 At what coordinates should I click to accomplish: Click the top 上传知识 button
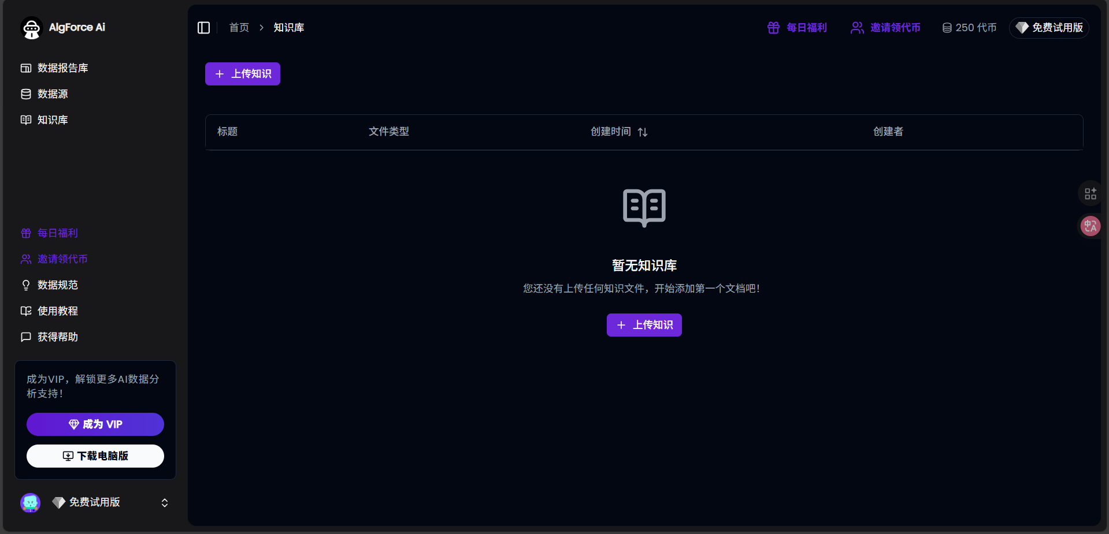pyautogui.click(x=243, y=74)
